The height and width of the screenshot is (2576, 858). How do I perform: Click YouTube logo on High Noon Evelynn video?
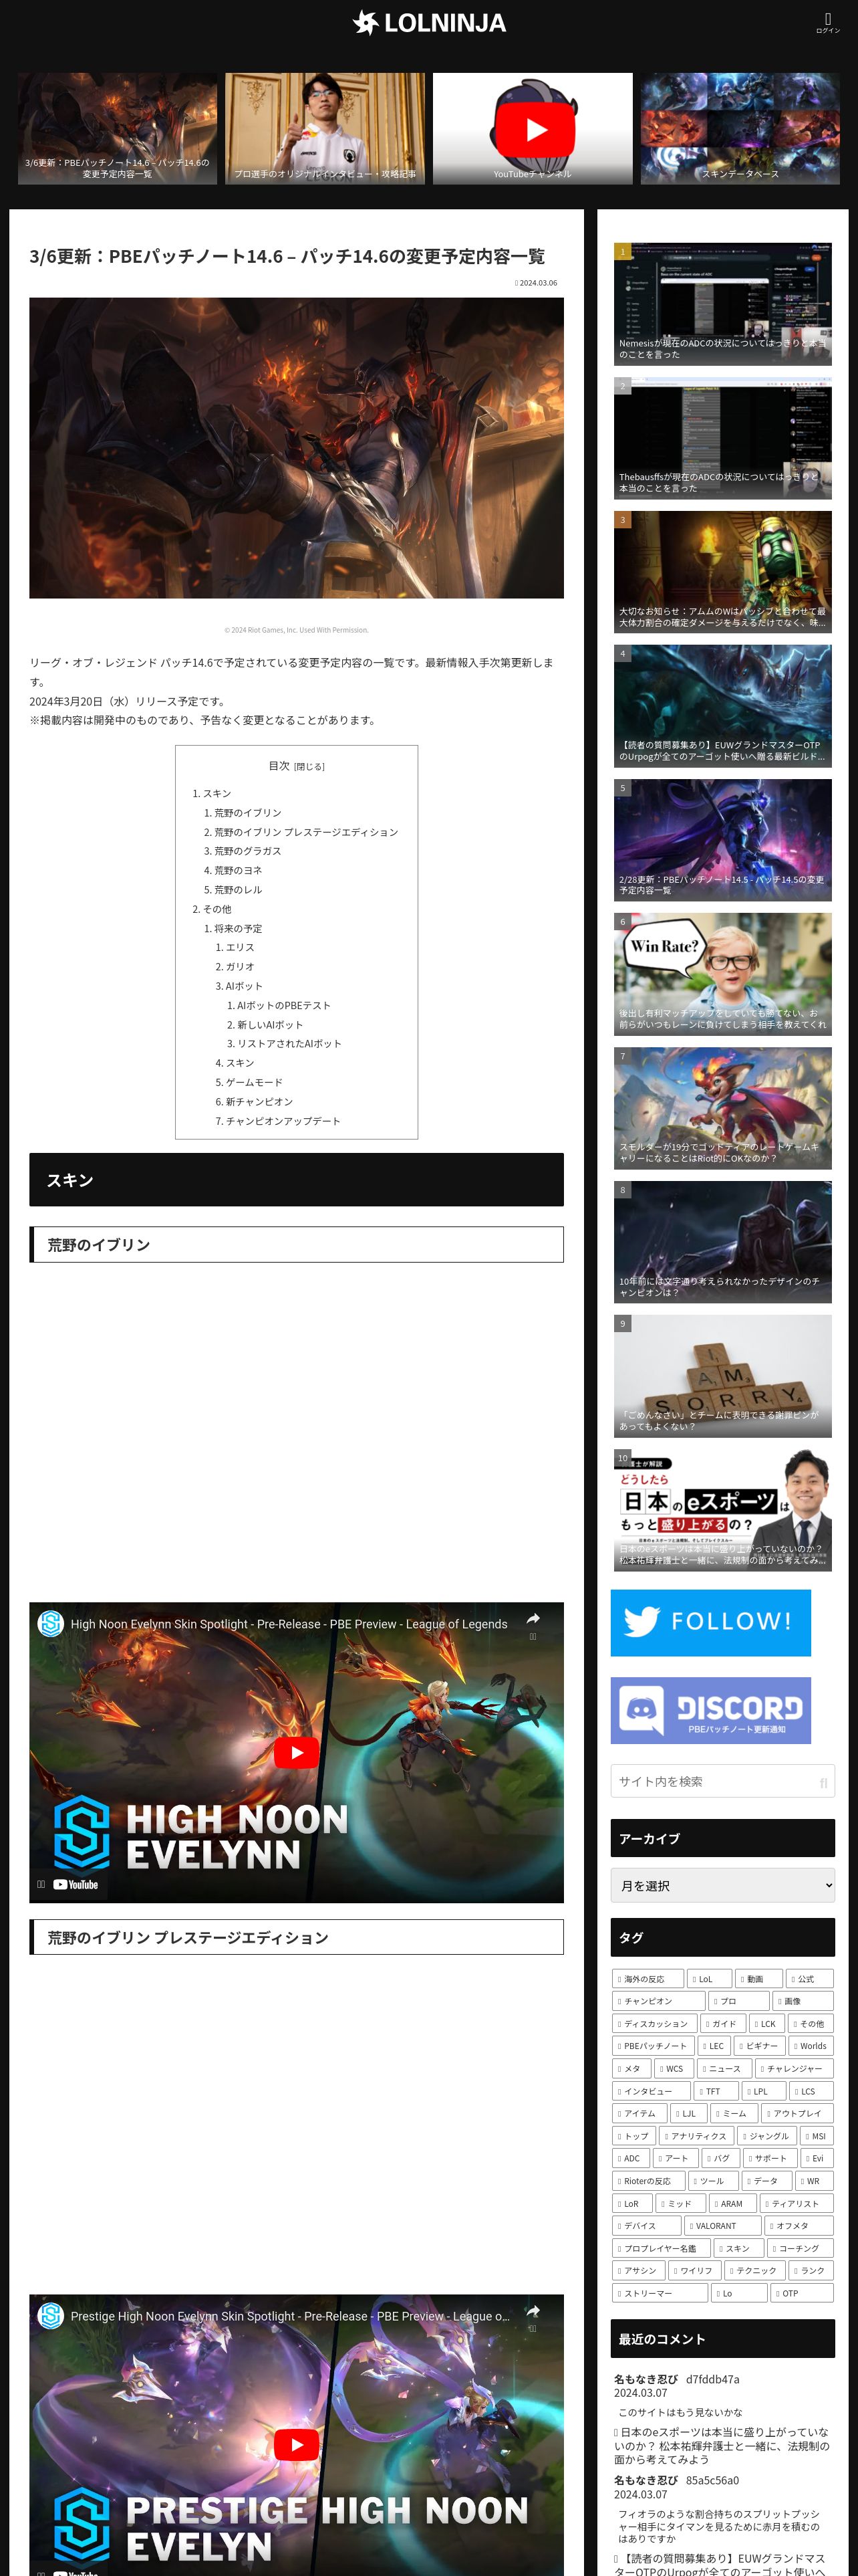(76, 1884)
